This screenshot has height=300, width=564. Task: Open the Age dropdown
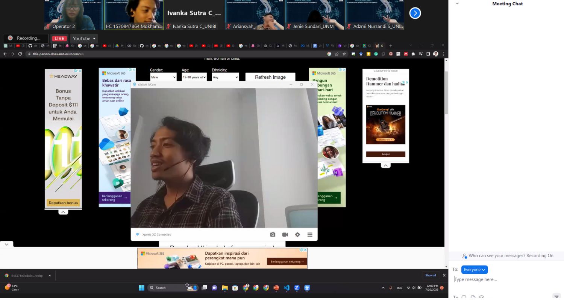click(194, 77)
